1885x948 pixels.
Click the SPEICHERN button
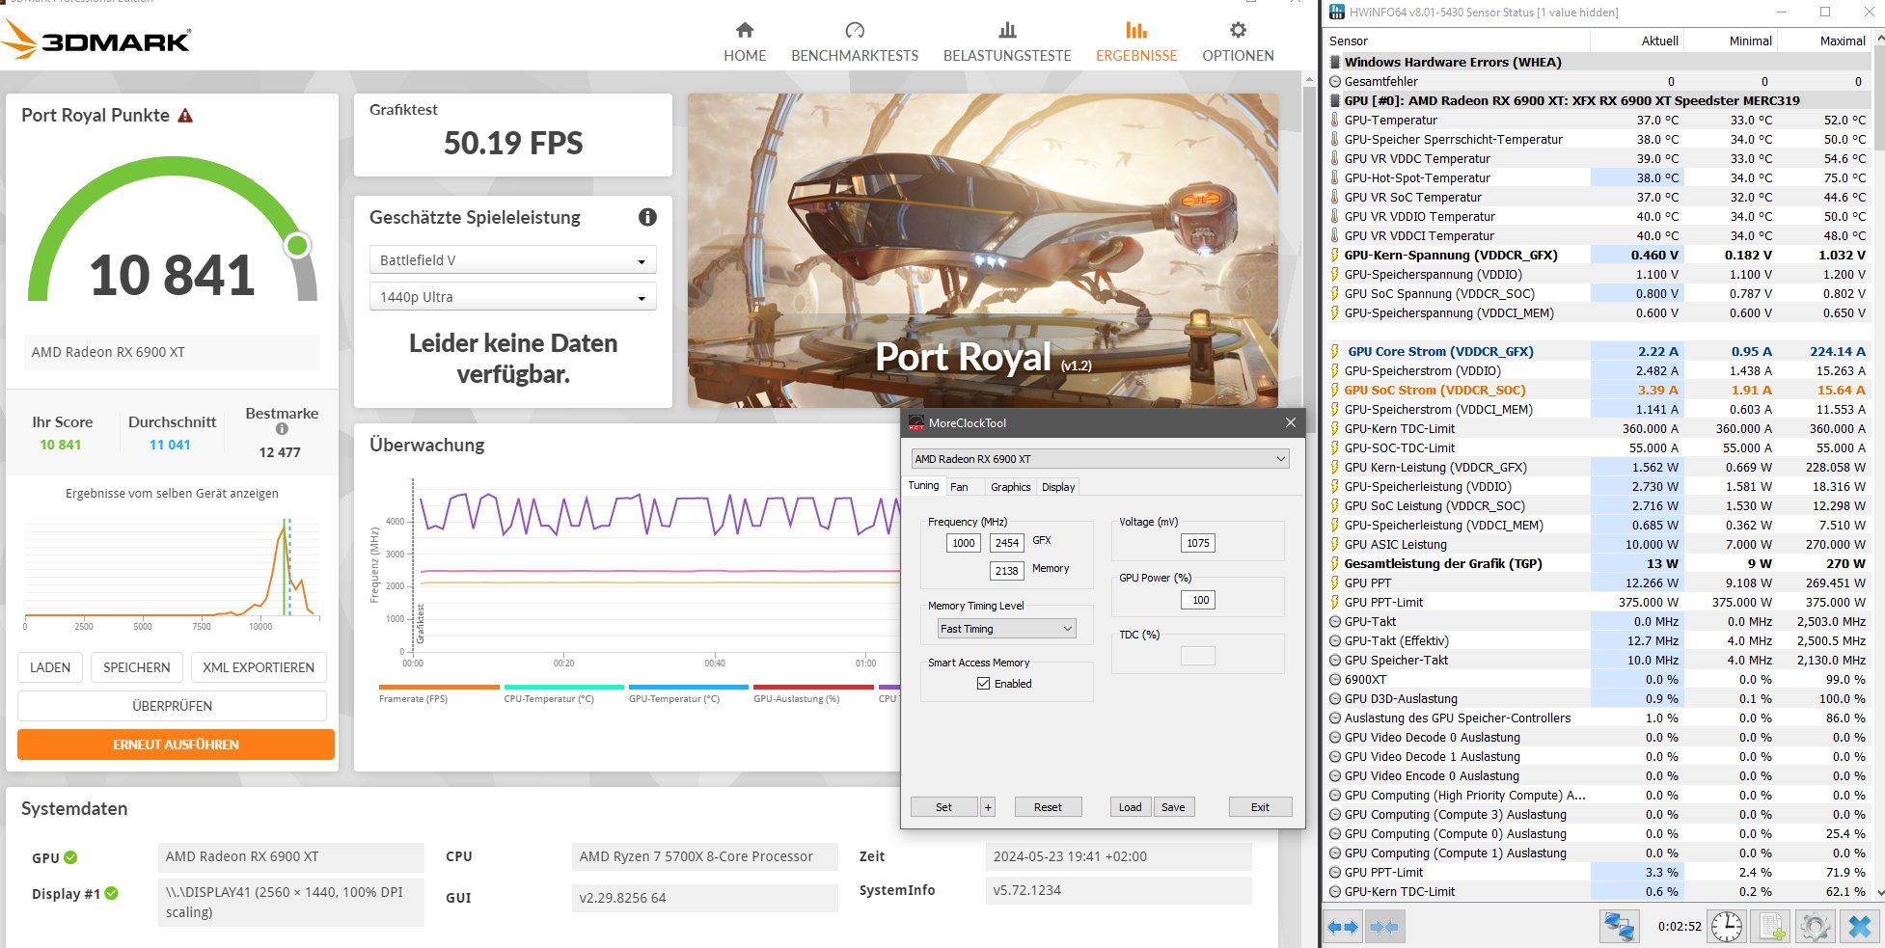coord(137,667)
